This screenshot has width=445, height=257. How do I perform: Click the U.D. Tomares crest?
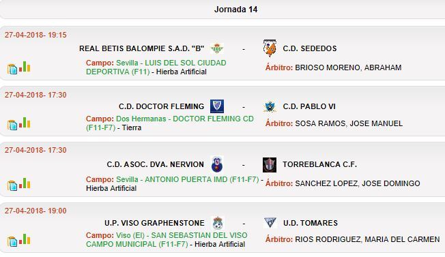pos(270,223)
